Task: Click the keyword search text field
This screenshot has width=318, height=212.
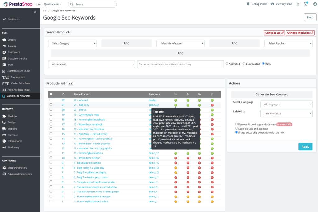Action: pos(180,64)
